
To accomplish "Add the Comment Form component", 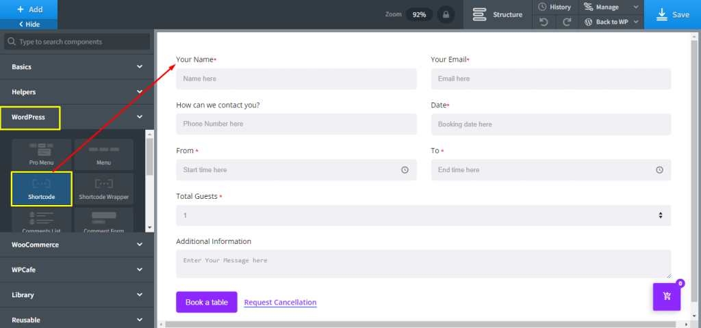I will (104, 220).
